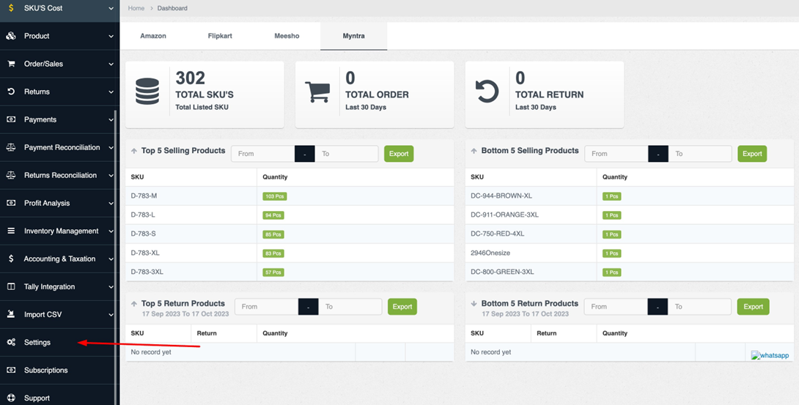Click the Subscriptions money icon
The height and width of the screenshot is (405, 799).
click(x=11, y=370)
